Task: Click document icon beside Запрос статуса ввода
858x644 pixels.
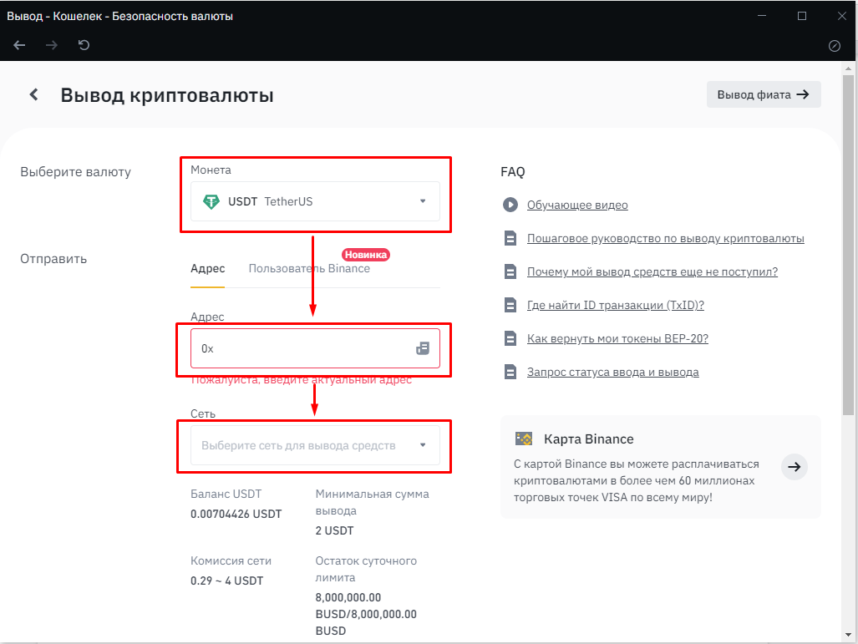Action: [510, 372]
